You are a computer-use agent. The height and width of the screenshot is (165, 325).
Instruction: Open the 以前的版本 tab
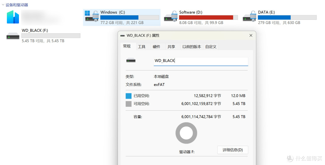click(x=191, y=47)
